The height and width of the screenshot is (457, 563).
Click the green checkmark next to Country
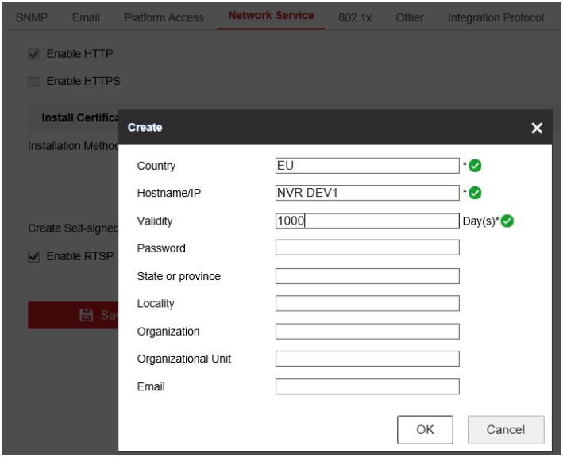click(x=476, y=166)
